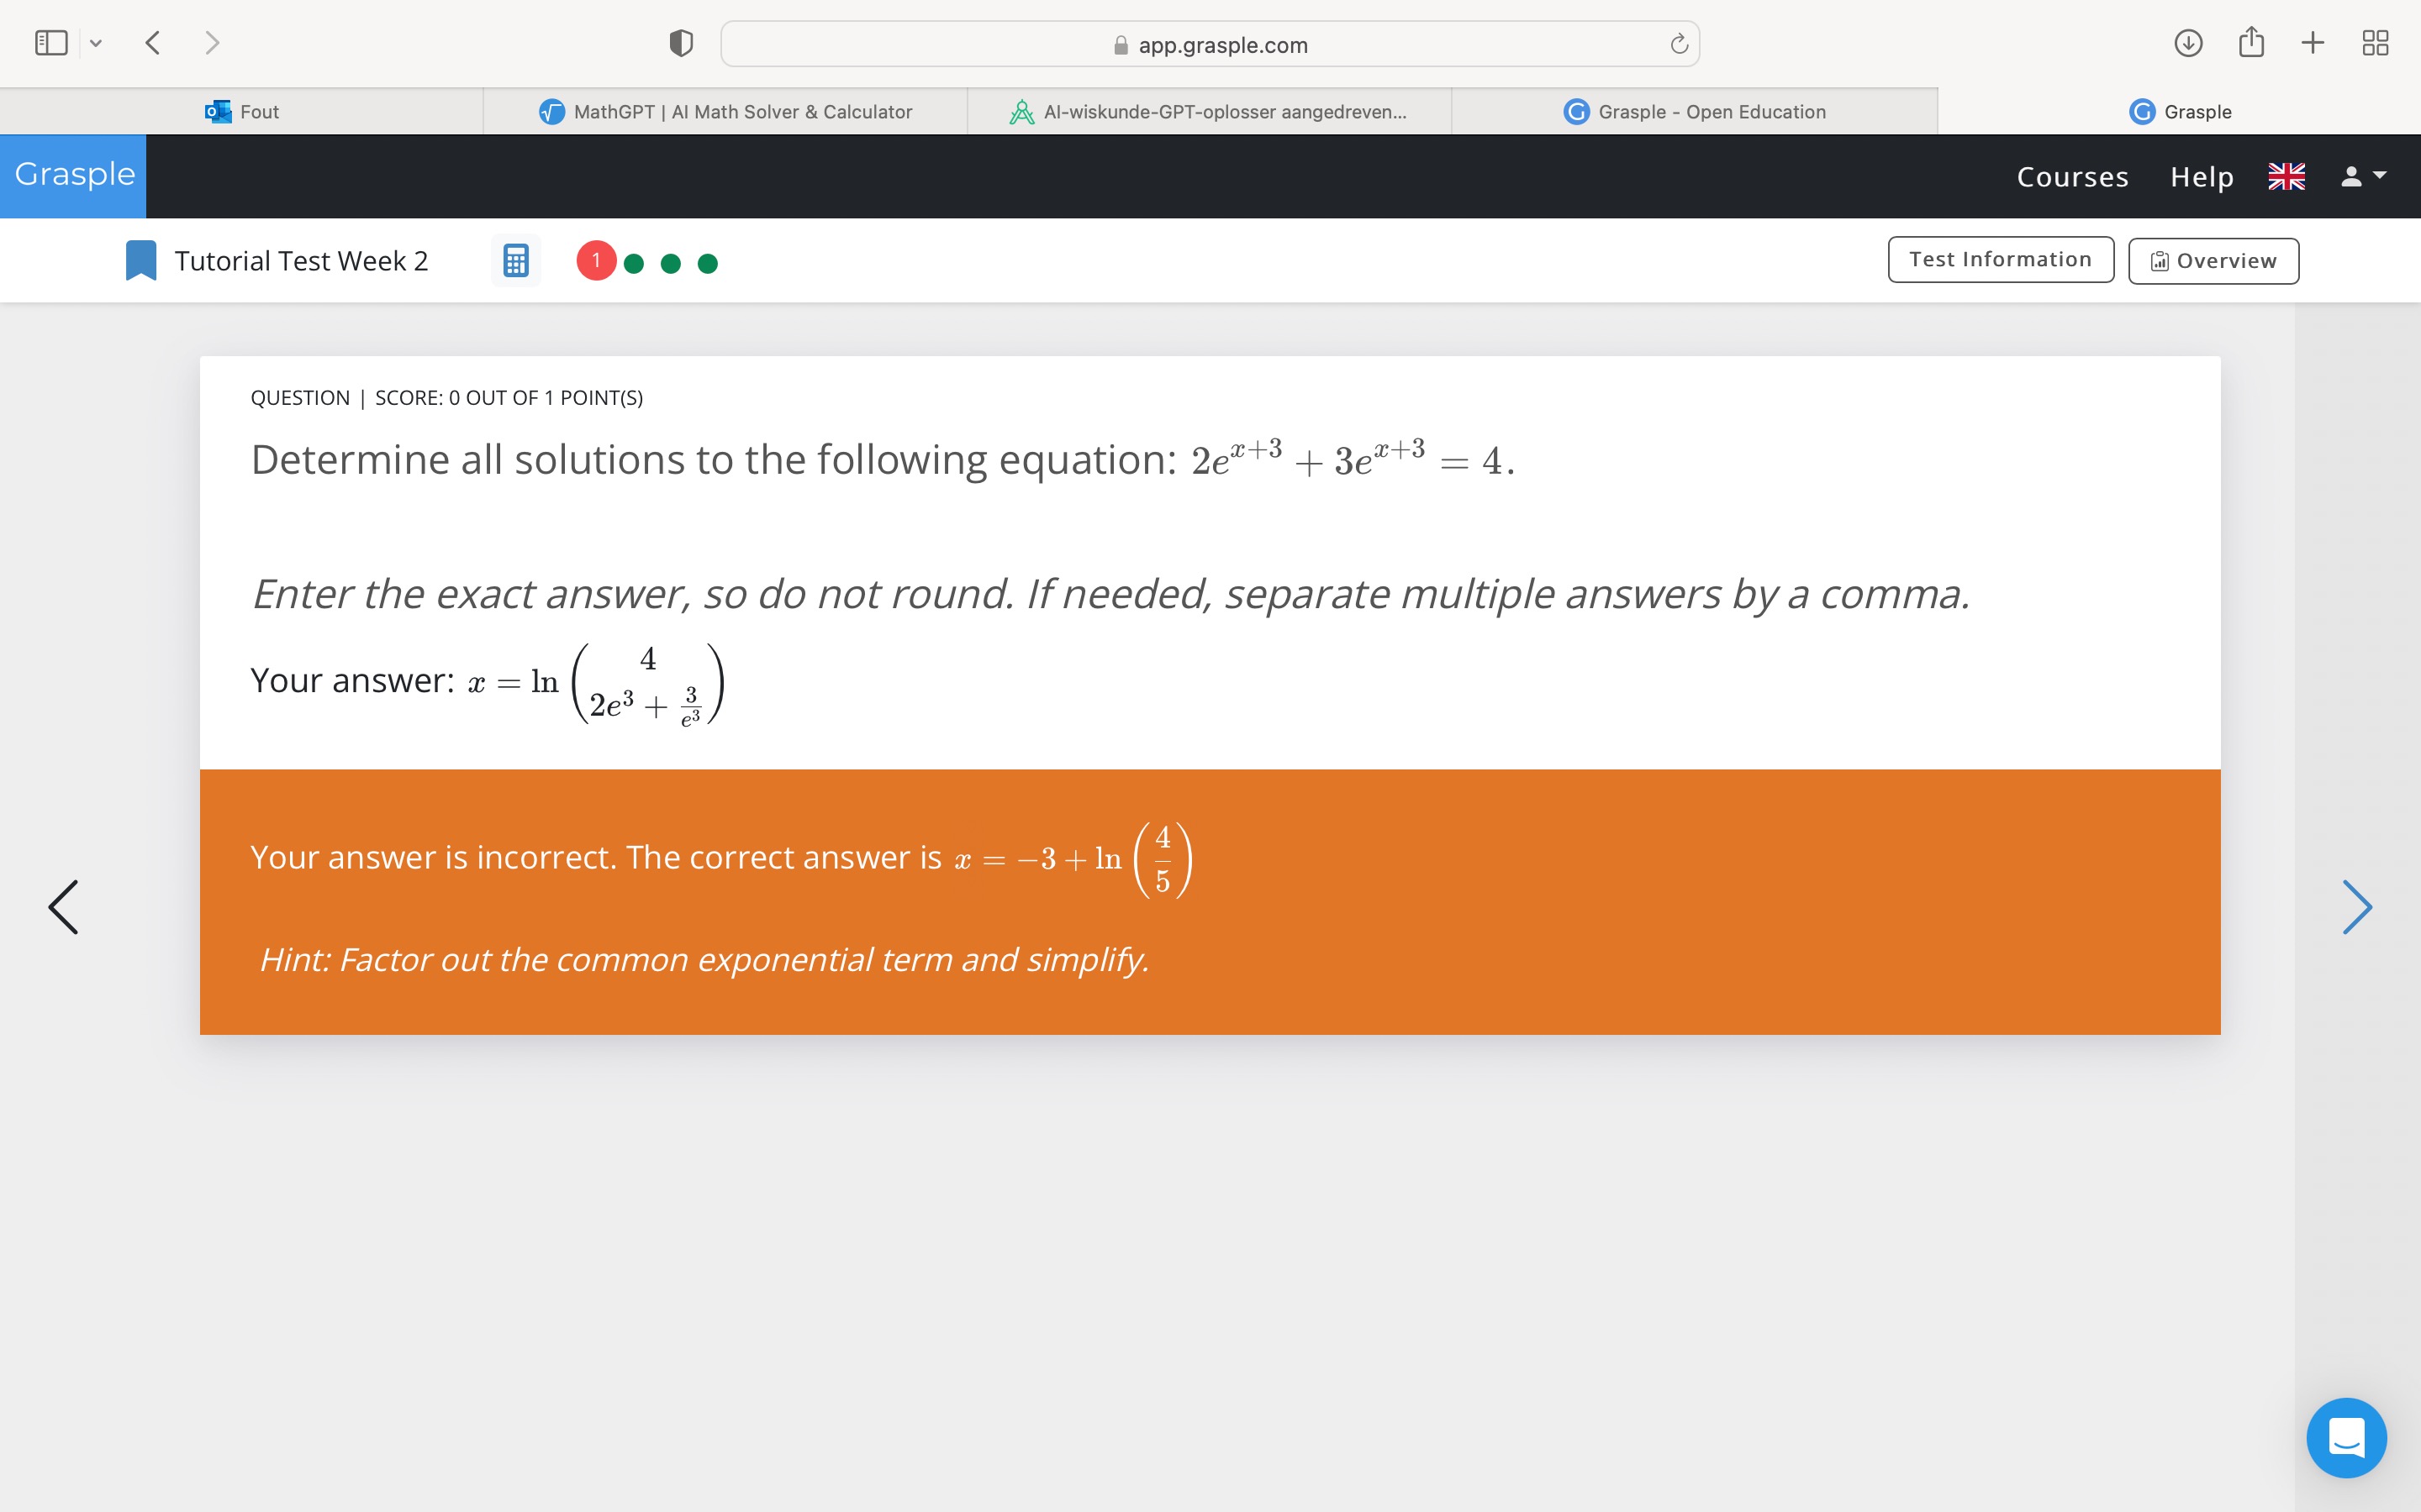Click the calculator icon next to Tutorial Test Week 2
Screen dimensions: 2421x1512
coord(516,260)
